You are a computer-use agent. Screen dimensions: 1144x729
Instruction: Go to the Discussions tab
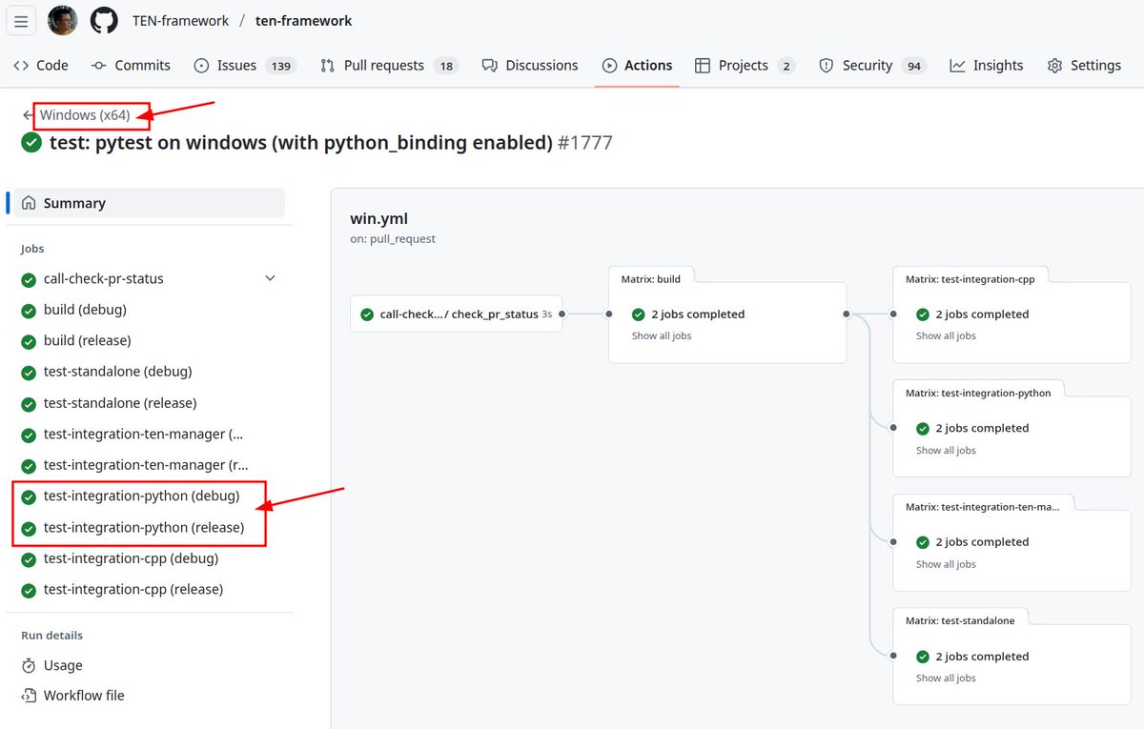(530, 65)
